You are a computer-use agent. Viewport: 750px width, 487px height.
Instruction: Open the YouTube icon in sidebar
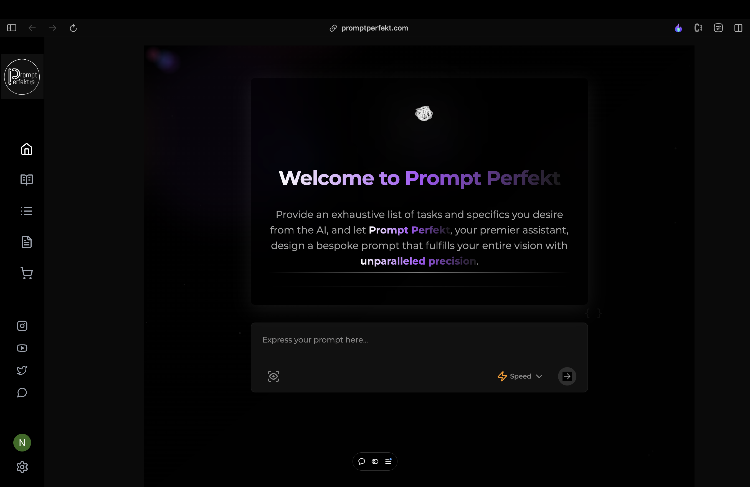(22, 348)
